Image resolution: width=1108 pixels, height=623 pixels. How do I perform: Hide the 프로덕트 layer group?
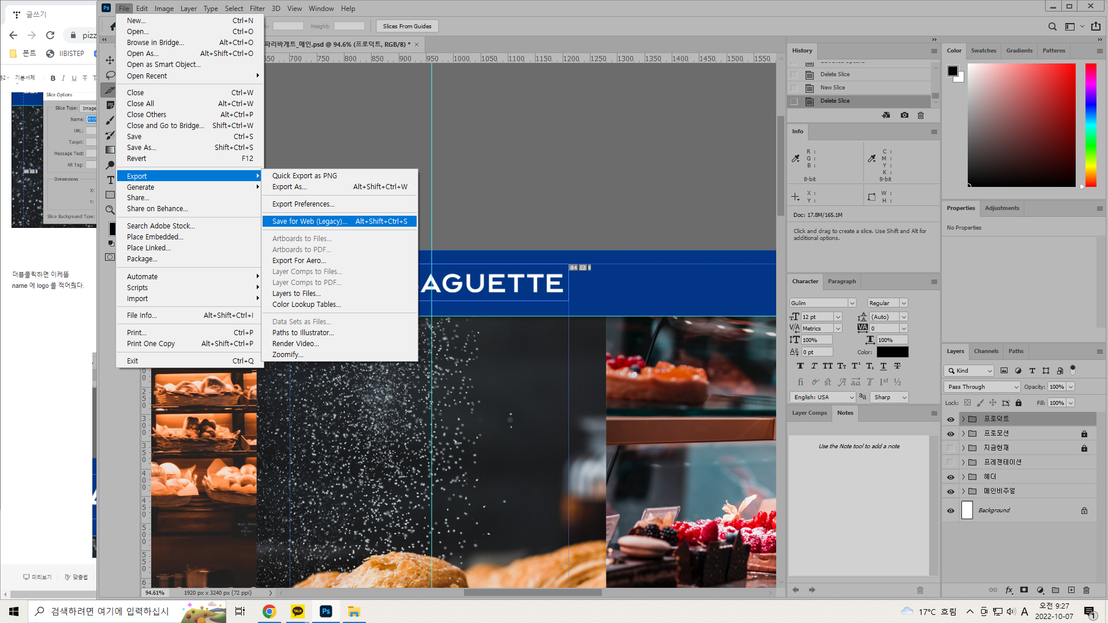(950, 419)
